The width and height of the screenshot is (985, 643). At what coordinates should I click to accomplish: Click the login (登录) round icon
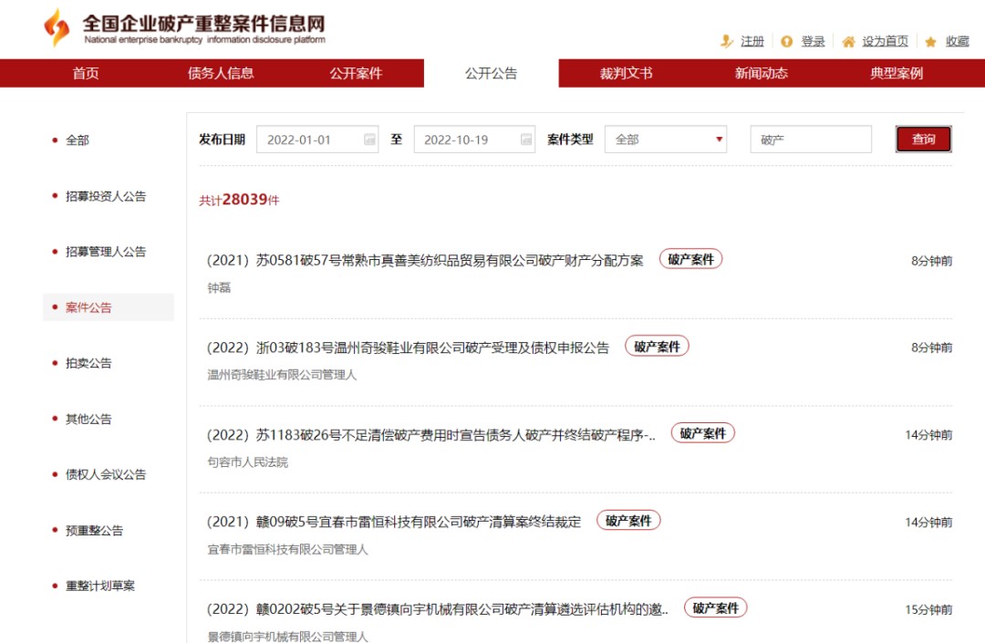pos(786,41)
